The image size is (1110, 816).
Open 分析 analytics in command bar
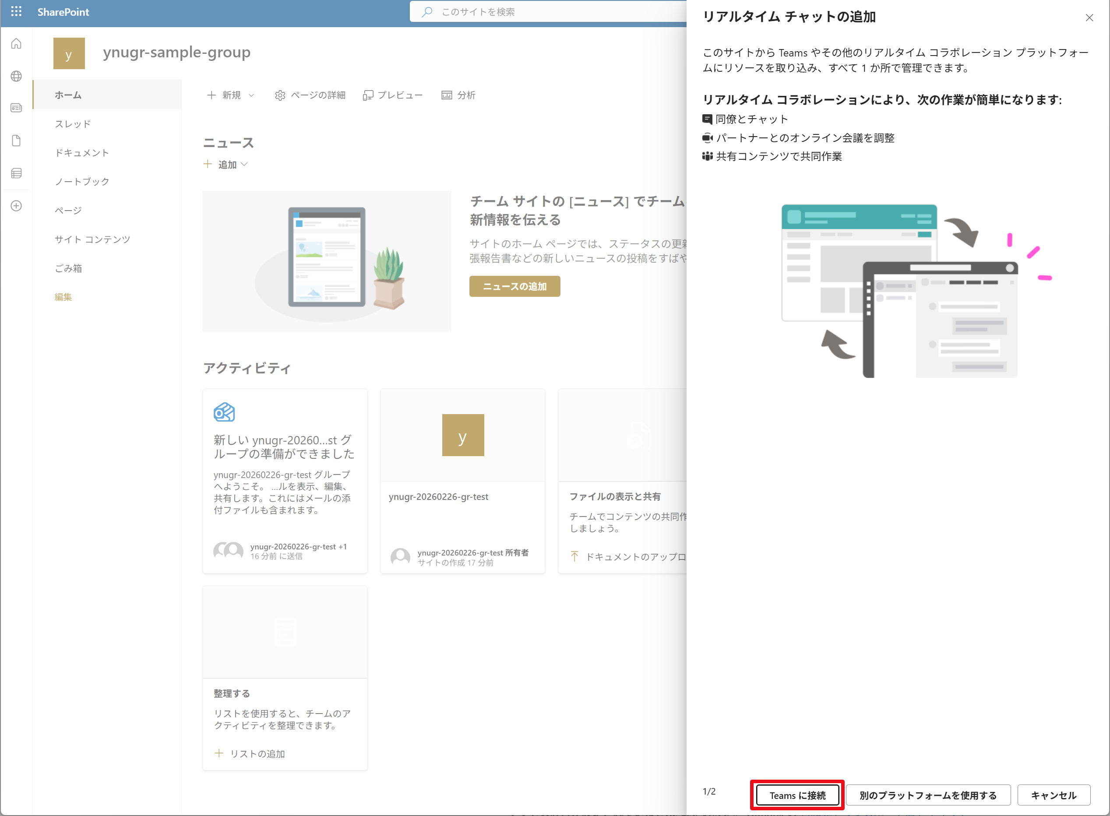click(458, 95)
